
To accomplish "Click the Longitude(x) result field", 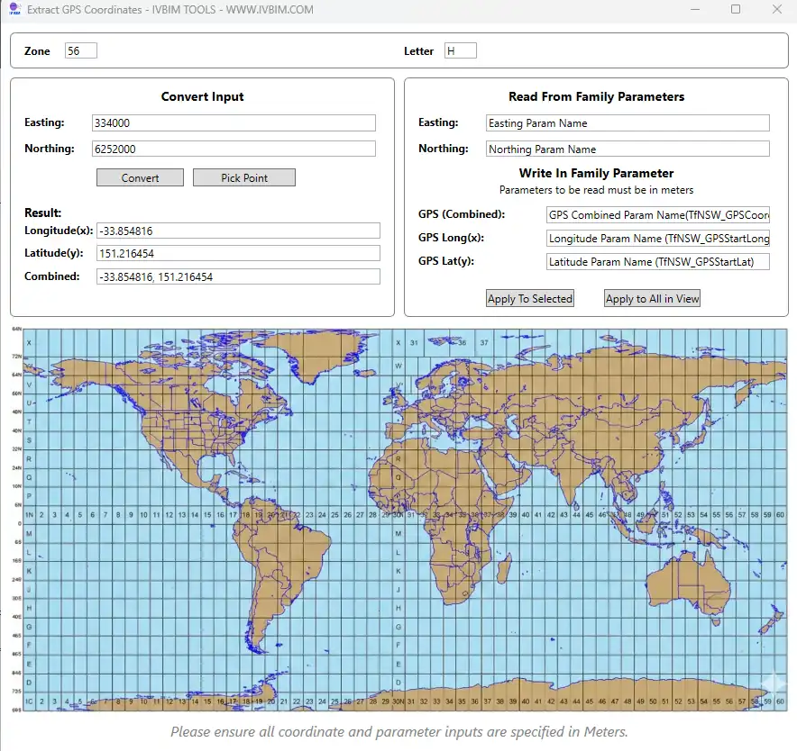I will coord(238,231).
